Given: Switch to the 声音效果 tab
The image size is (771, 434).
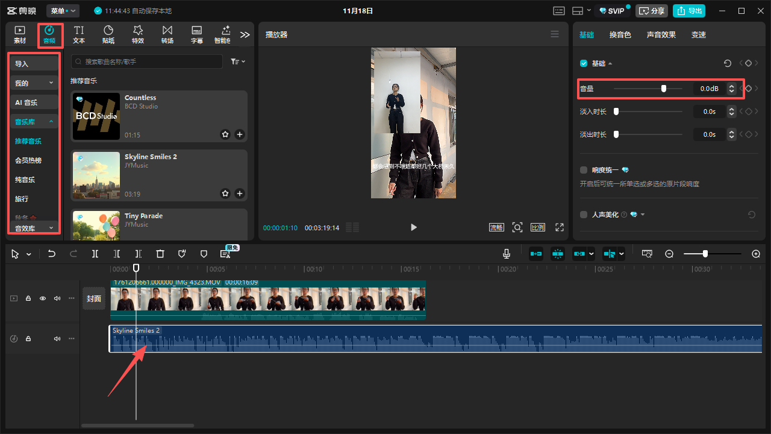Looking at the screenshot, I should click(661, 35).
